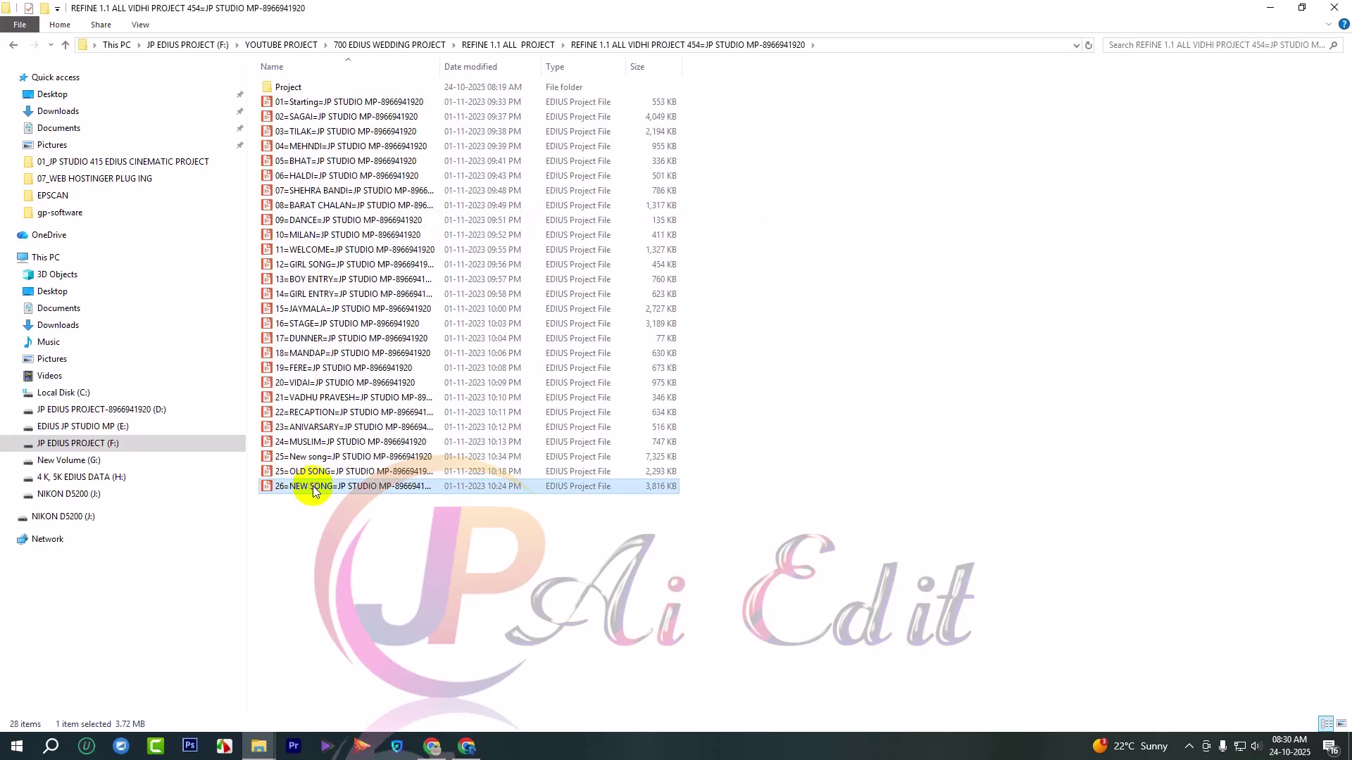Open Adobe Premiere Pro from taskbar

(294, 746)
